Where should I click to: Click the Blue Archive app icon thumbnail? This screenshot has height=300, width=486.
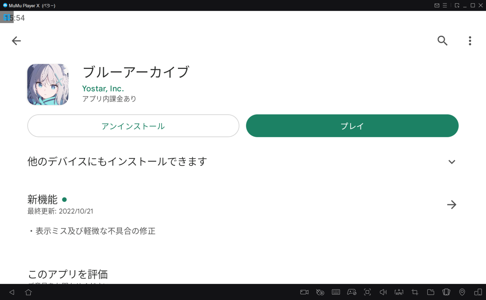pyautogui.click(x=48, y=84)
